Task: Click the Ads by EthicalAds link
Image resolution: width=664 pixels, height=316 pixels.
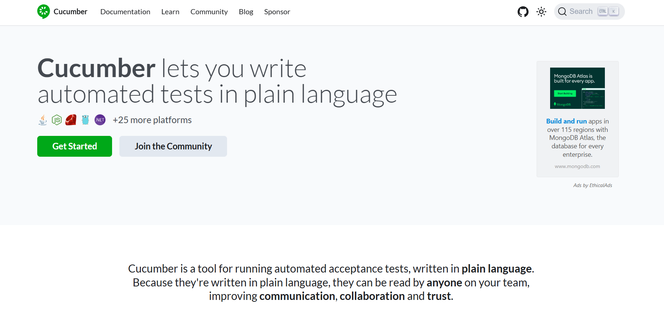Action: point(592,186)
